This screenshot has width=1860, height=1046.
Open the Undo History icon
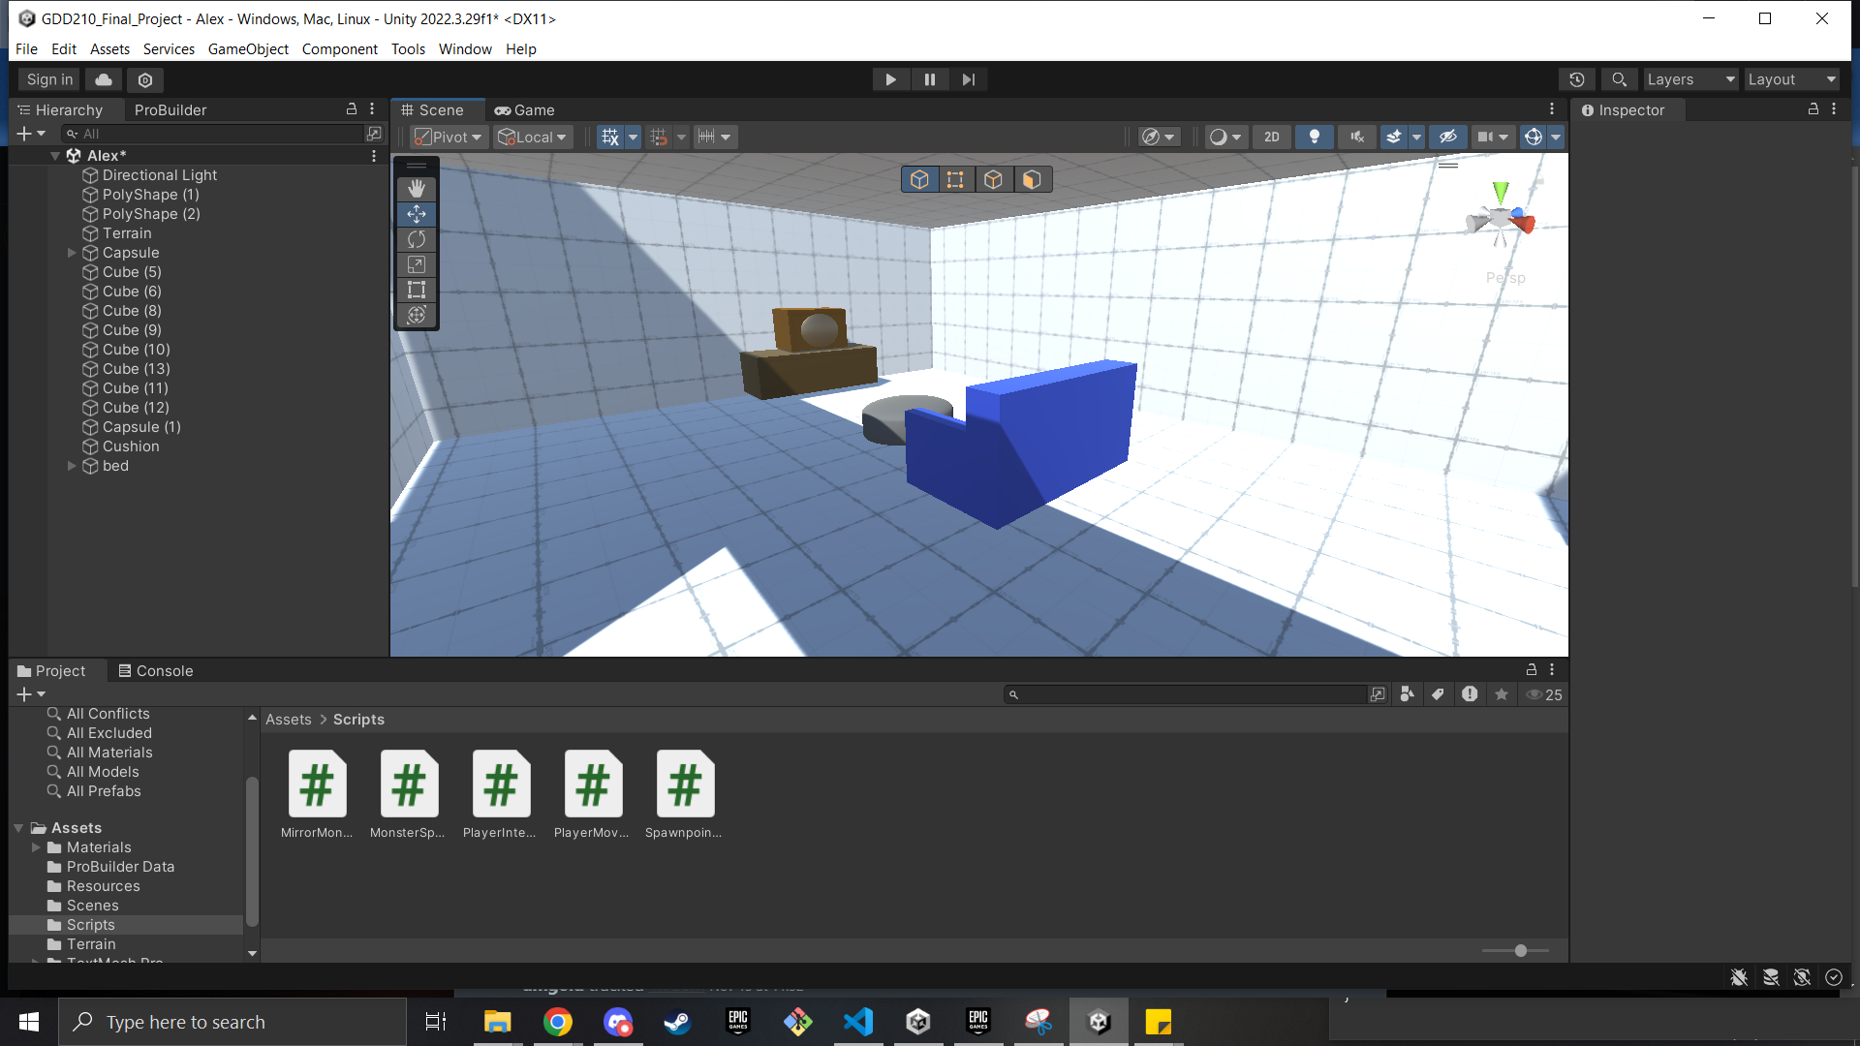[x=1576, y=79]
